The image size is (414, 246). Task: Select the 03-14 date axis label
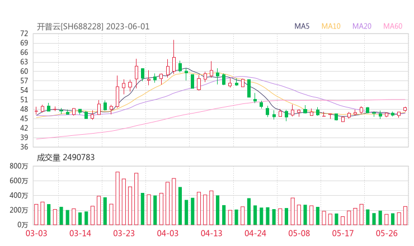point(80,233)
